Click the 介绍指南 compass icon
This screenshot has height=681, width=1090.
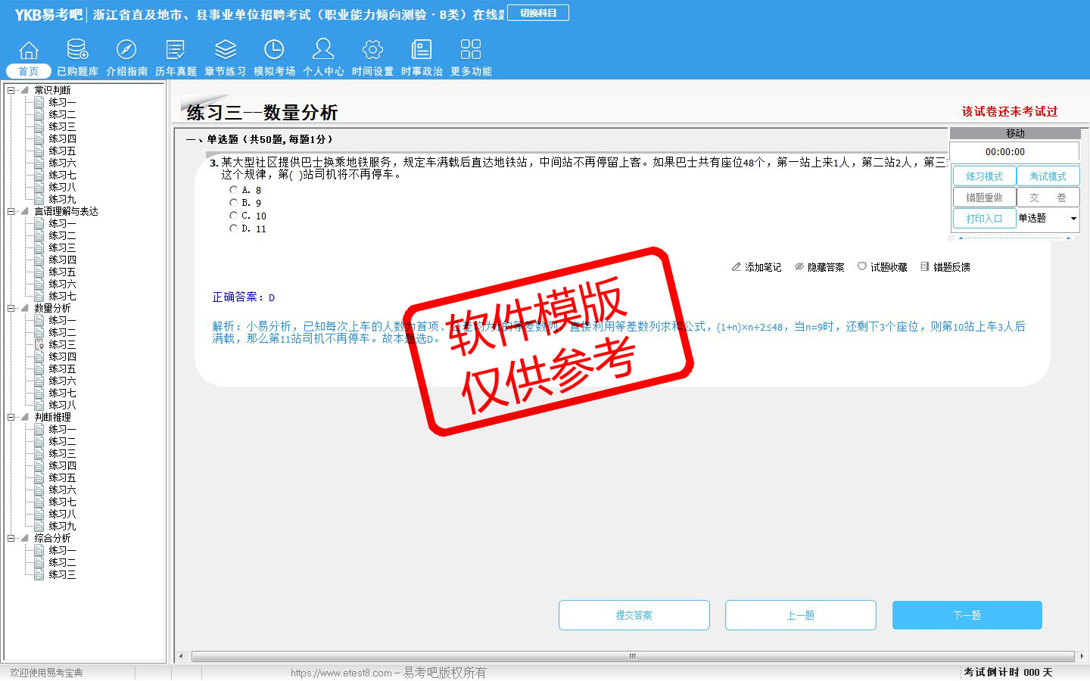(x=126, y=50)
